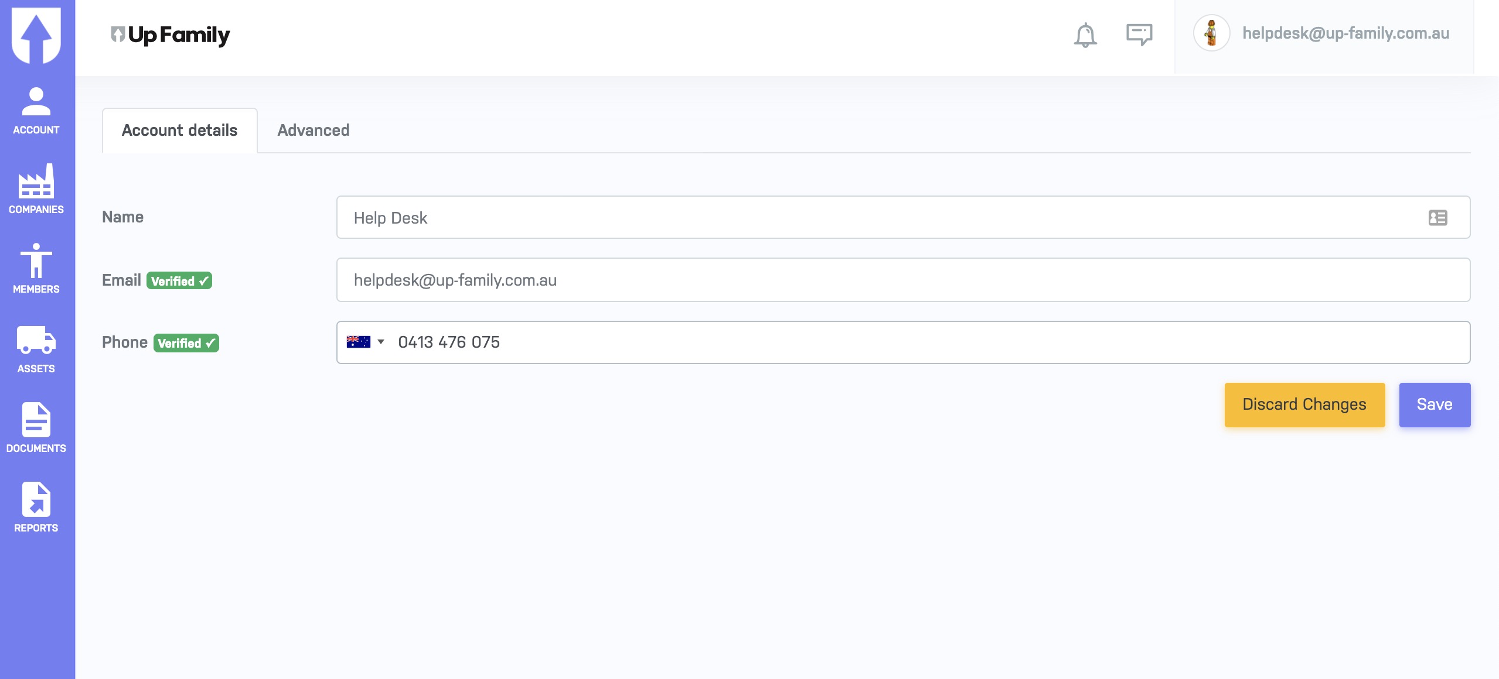This screenshot has height=679, width=1499.
Task: Switch to the Advanced tab
Action: pyautogui.click(x=313, y=130)
